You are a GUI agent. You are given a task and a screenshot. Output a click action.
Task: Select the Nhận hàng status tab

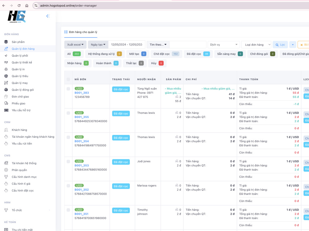tap(78, 63)
